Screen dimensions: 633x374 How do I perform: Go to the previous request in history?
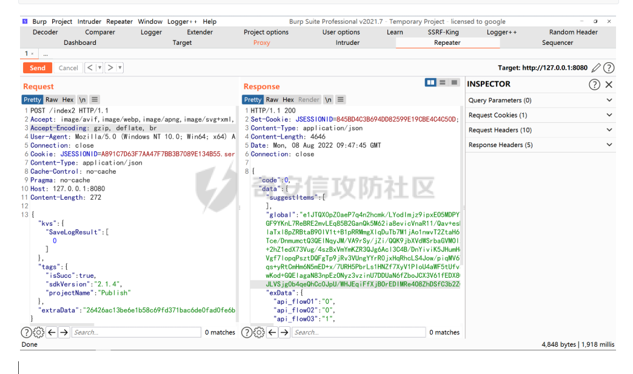click(x=90, y=68)
